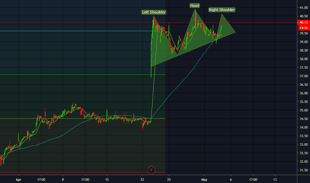Click the '6' date label on time axis
Viewport: 310px width, 183px height.
point(231,180)
